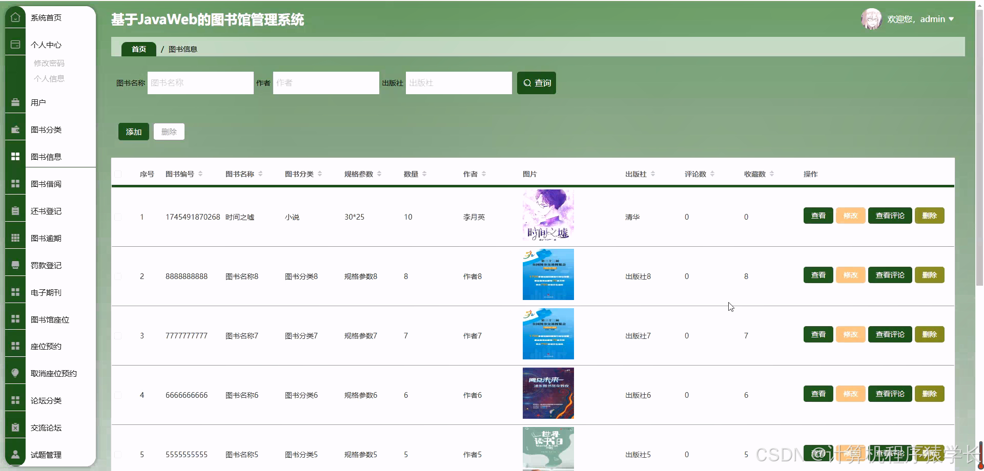Click the 查询 search button
This screenshot has height=471, width=984.
(537, 83)
